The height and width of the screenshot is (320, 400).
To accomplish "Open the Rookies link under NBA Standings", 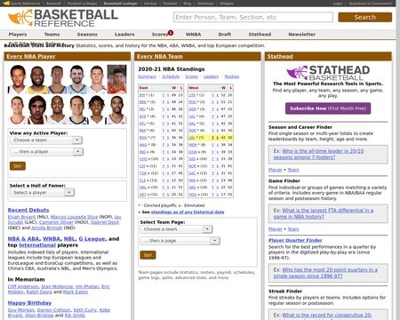I will tap(232, 76).
